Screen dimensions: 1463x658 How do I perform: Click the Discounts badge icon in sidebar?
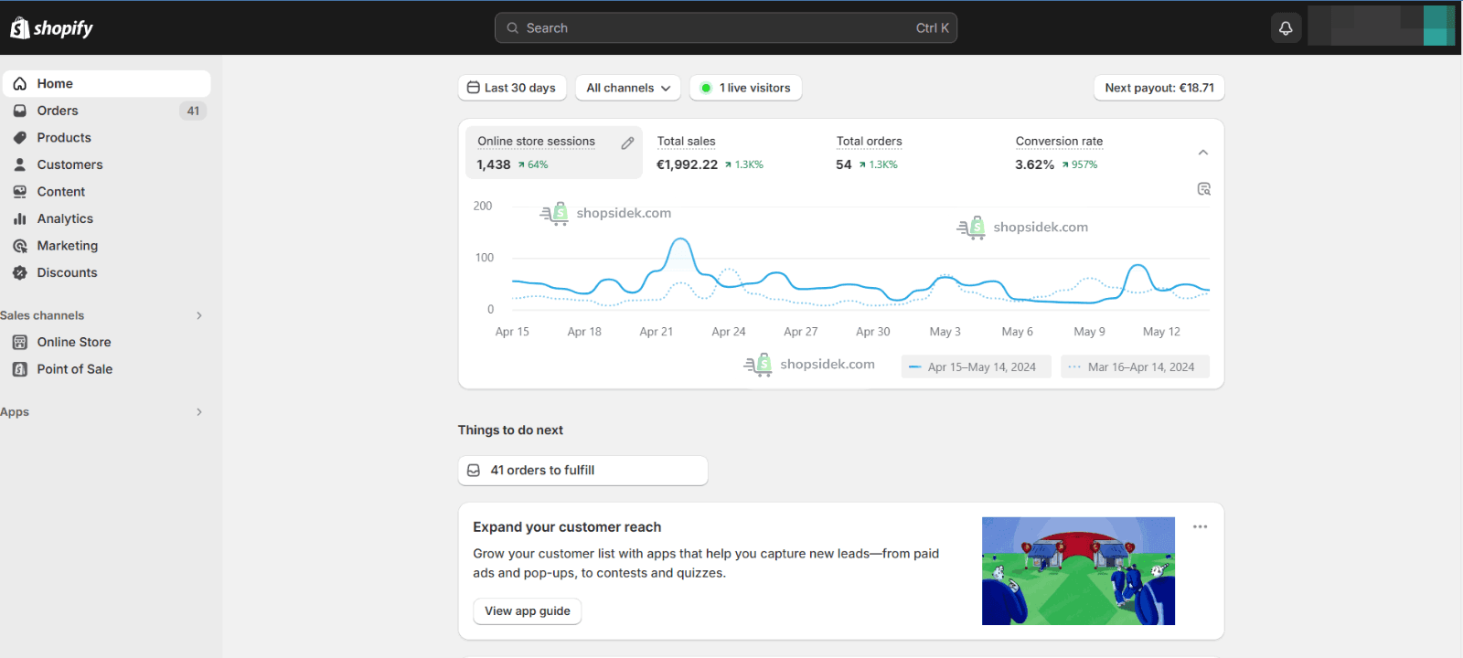(x=19, y=272)
